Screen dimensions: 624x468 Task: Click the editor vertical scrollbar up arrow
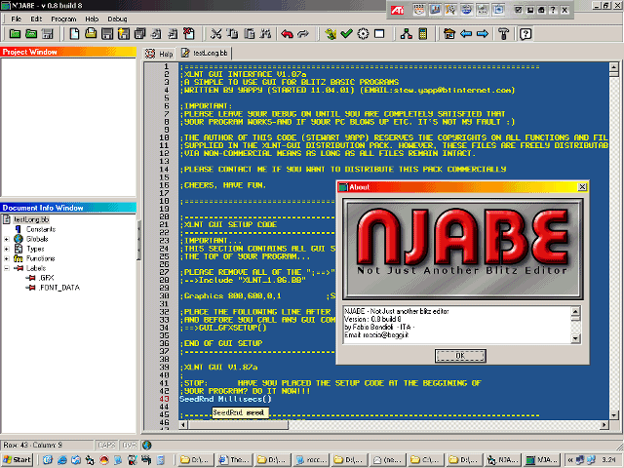(x=613, y=67)
